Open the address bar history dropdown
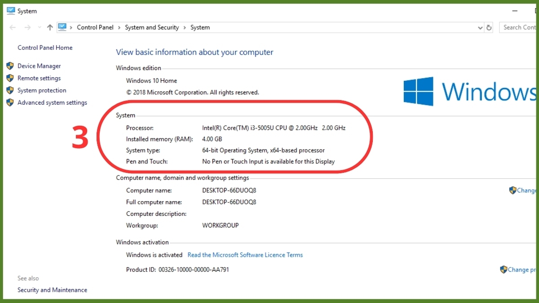The height and width of the screenshot is (303, 539). [x=480, y=27]
